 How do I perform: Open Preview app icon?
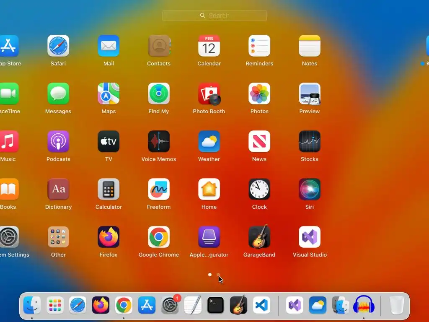pos(310,93)
